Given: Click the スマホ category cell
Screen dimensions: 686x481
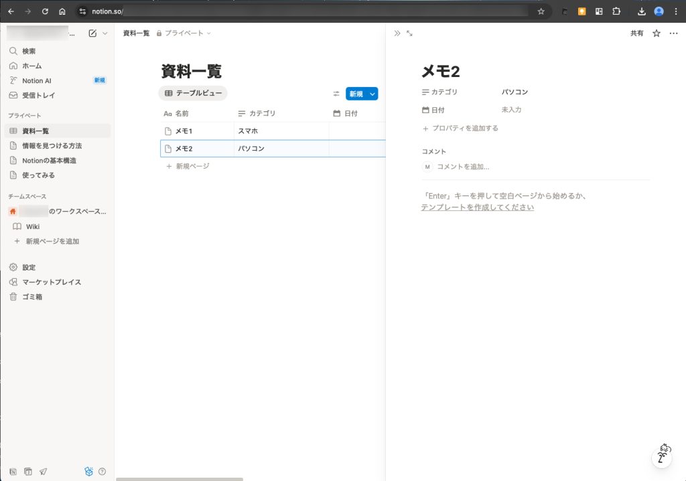Looking at the screenshot, I should (282, 131).
